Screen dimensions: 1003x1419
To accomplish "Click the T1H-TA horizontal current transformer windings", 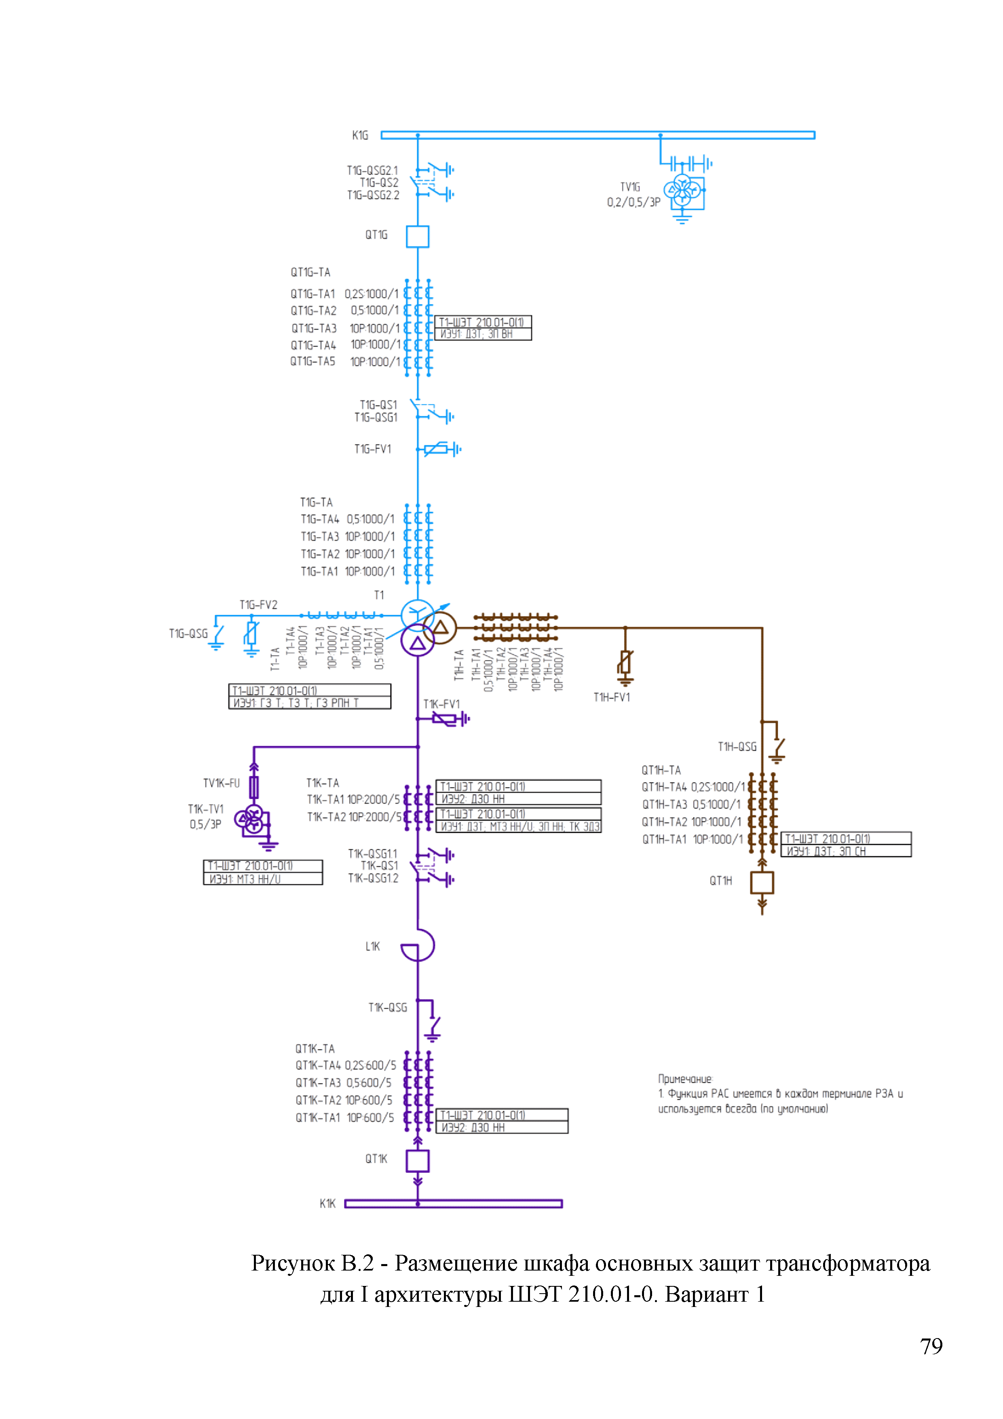I will click(x=516, y=627).
